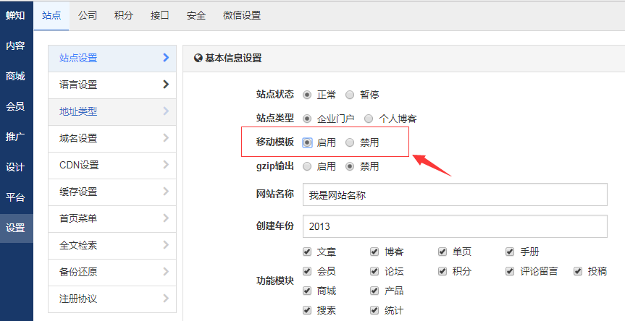Click the chevron arrow beside 域名设置
Image resolution: width=625 pixels, height=321 pixels.
tap(167, 138)
